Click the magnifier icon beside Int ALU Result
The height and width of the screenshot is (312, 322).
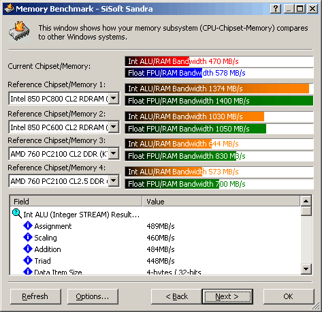click(17, 214)
